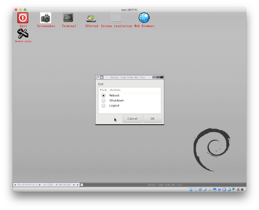Image resolution: width=259 pixels, height=210 pixels.
Task: Click the CPU virtualization chip status icon
Action: point(224,190)
